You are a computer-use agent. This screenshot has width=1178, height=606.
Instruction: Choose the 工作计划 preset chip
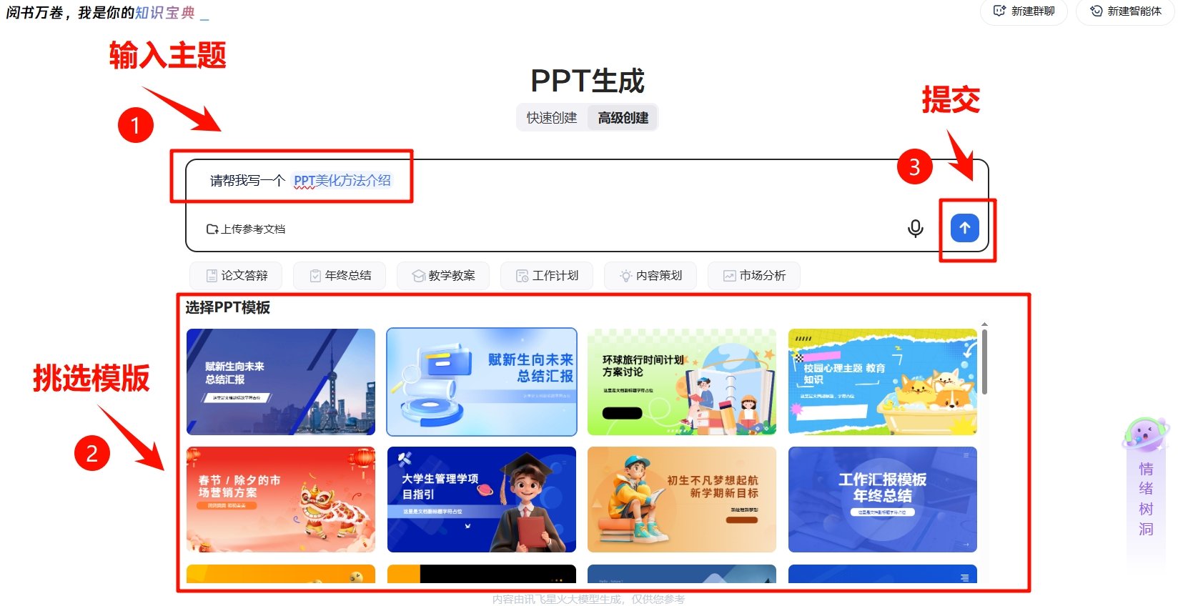pyautogui.click(x=547, y=276)
